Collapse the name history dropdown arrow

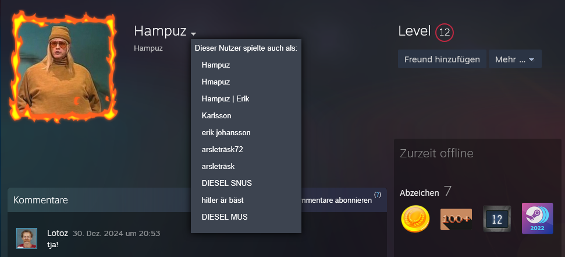tap(193, 34)
